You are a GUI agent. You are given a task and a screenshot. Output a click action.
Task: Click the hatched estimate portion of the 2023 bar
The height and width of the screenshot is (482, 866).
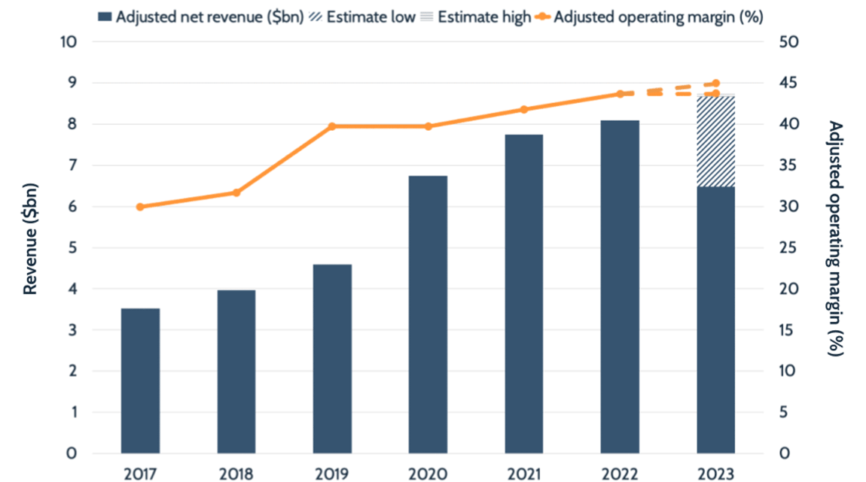click(x=715, y=141)
